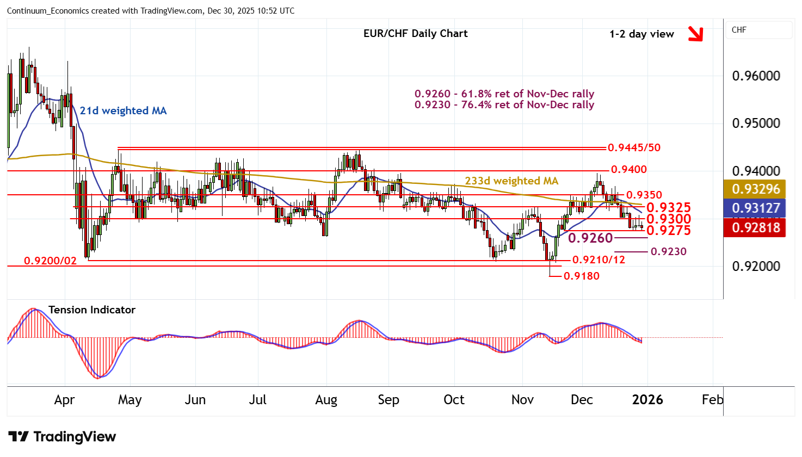The width and height of the screenshot is (802, 457).
Task: Select the 0.9260 support level label
Action: click(x=590, y=238)
